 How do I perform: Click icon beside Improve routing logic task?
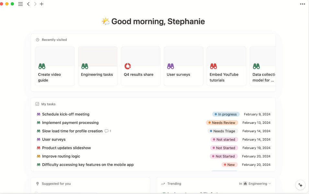tap(39, 156)
